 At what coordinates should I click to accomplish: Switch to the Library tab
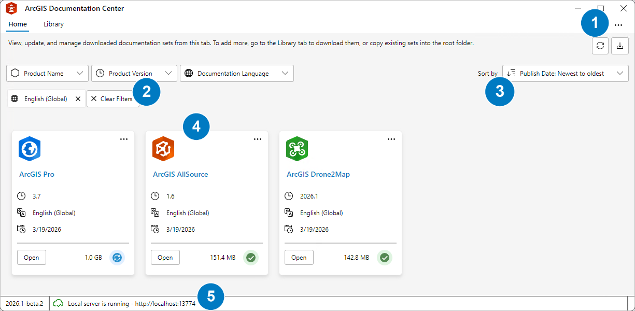coord(53,24)
